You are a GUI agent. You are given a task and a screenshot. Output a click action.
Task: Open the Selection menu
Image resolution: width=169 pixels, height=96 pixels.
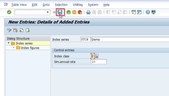(x=61, y=5)
